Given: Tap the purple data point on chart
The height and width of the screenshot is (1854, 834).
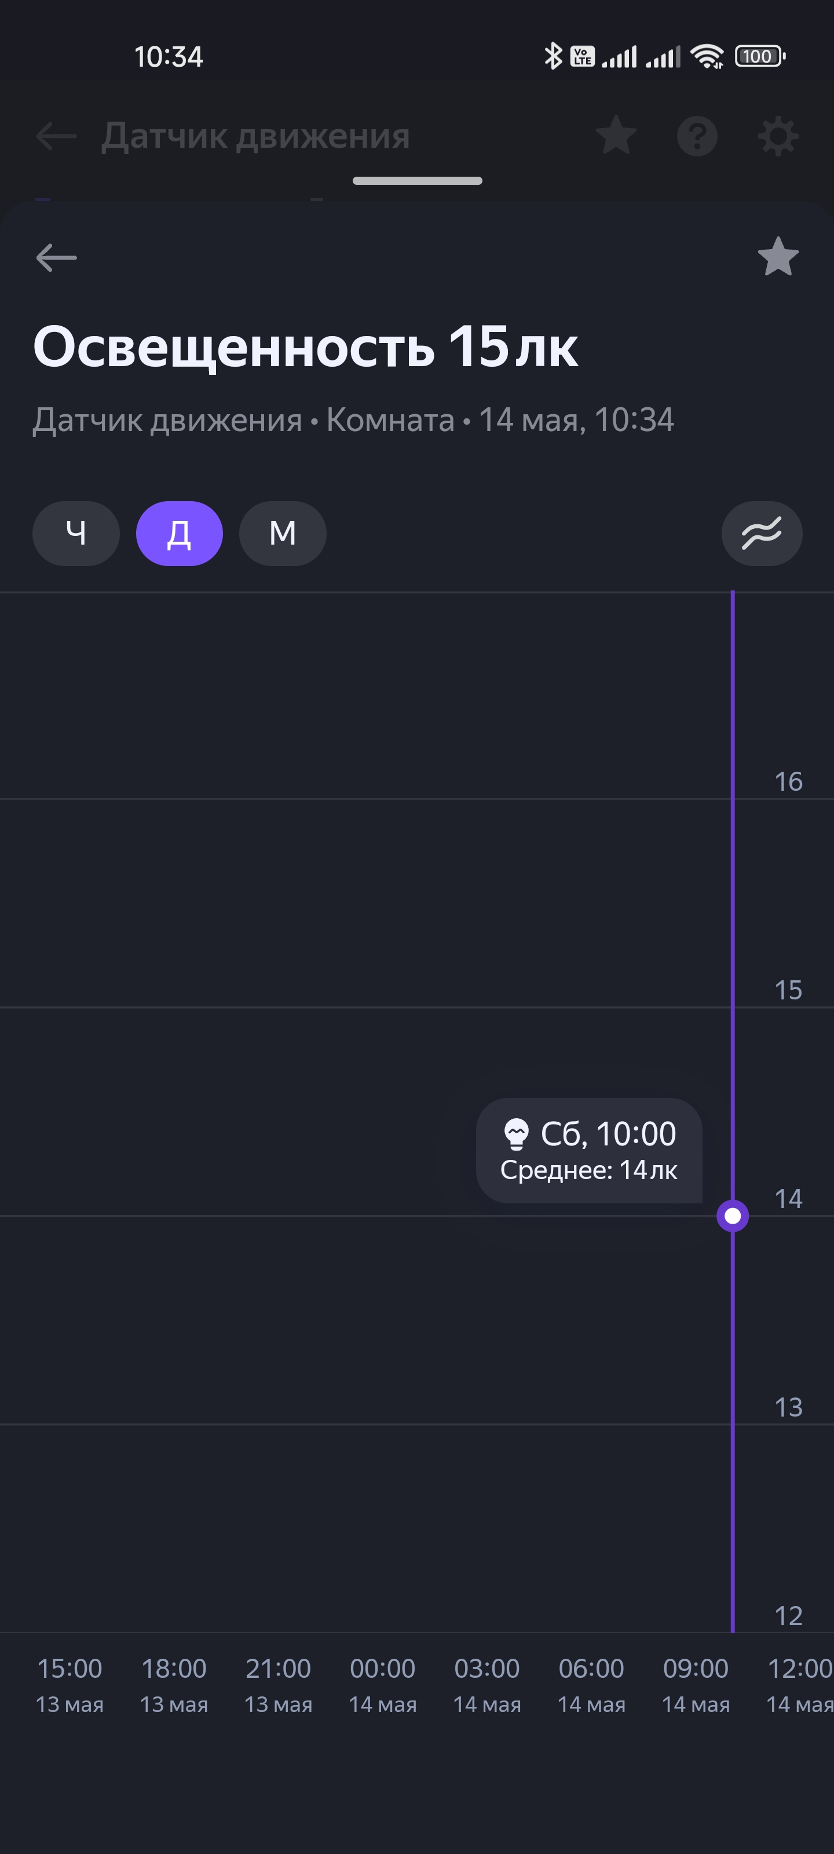Looking at the screenshot, I should 733,1216.
